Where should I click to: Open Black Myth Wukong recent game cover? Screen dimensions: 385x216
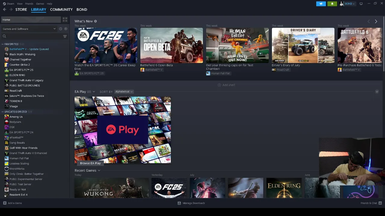point(112,188)
